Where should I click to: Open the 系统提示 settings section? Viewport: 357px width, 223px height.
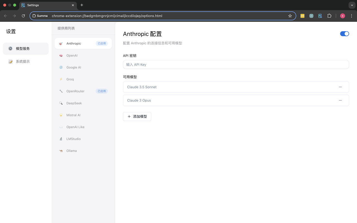click(26, 62)
